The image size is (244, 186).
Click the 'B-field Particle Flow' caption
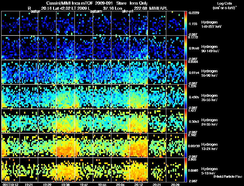(228, 177)
